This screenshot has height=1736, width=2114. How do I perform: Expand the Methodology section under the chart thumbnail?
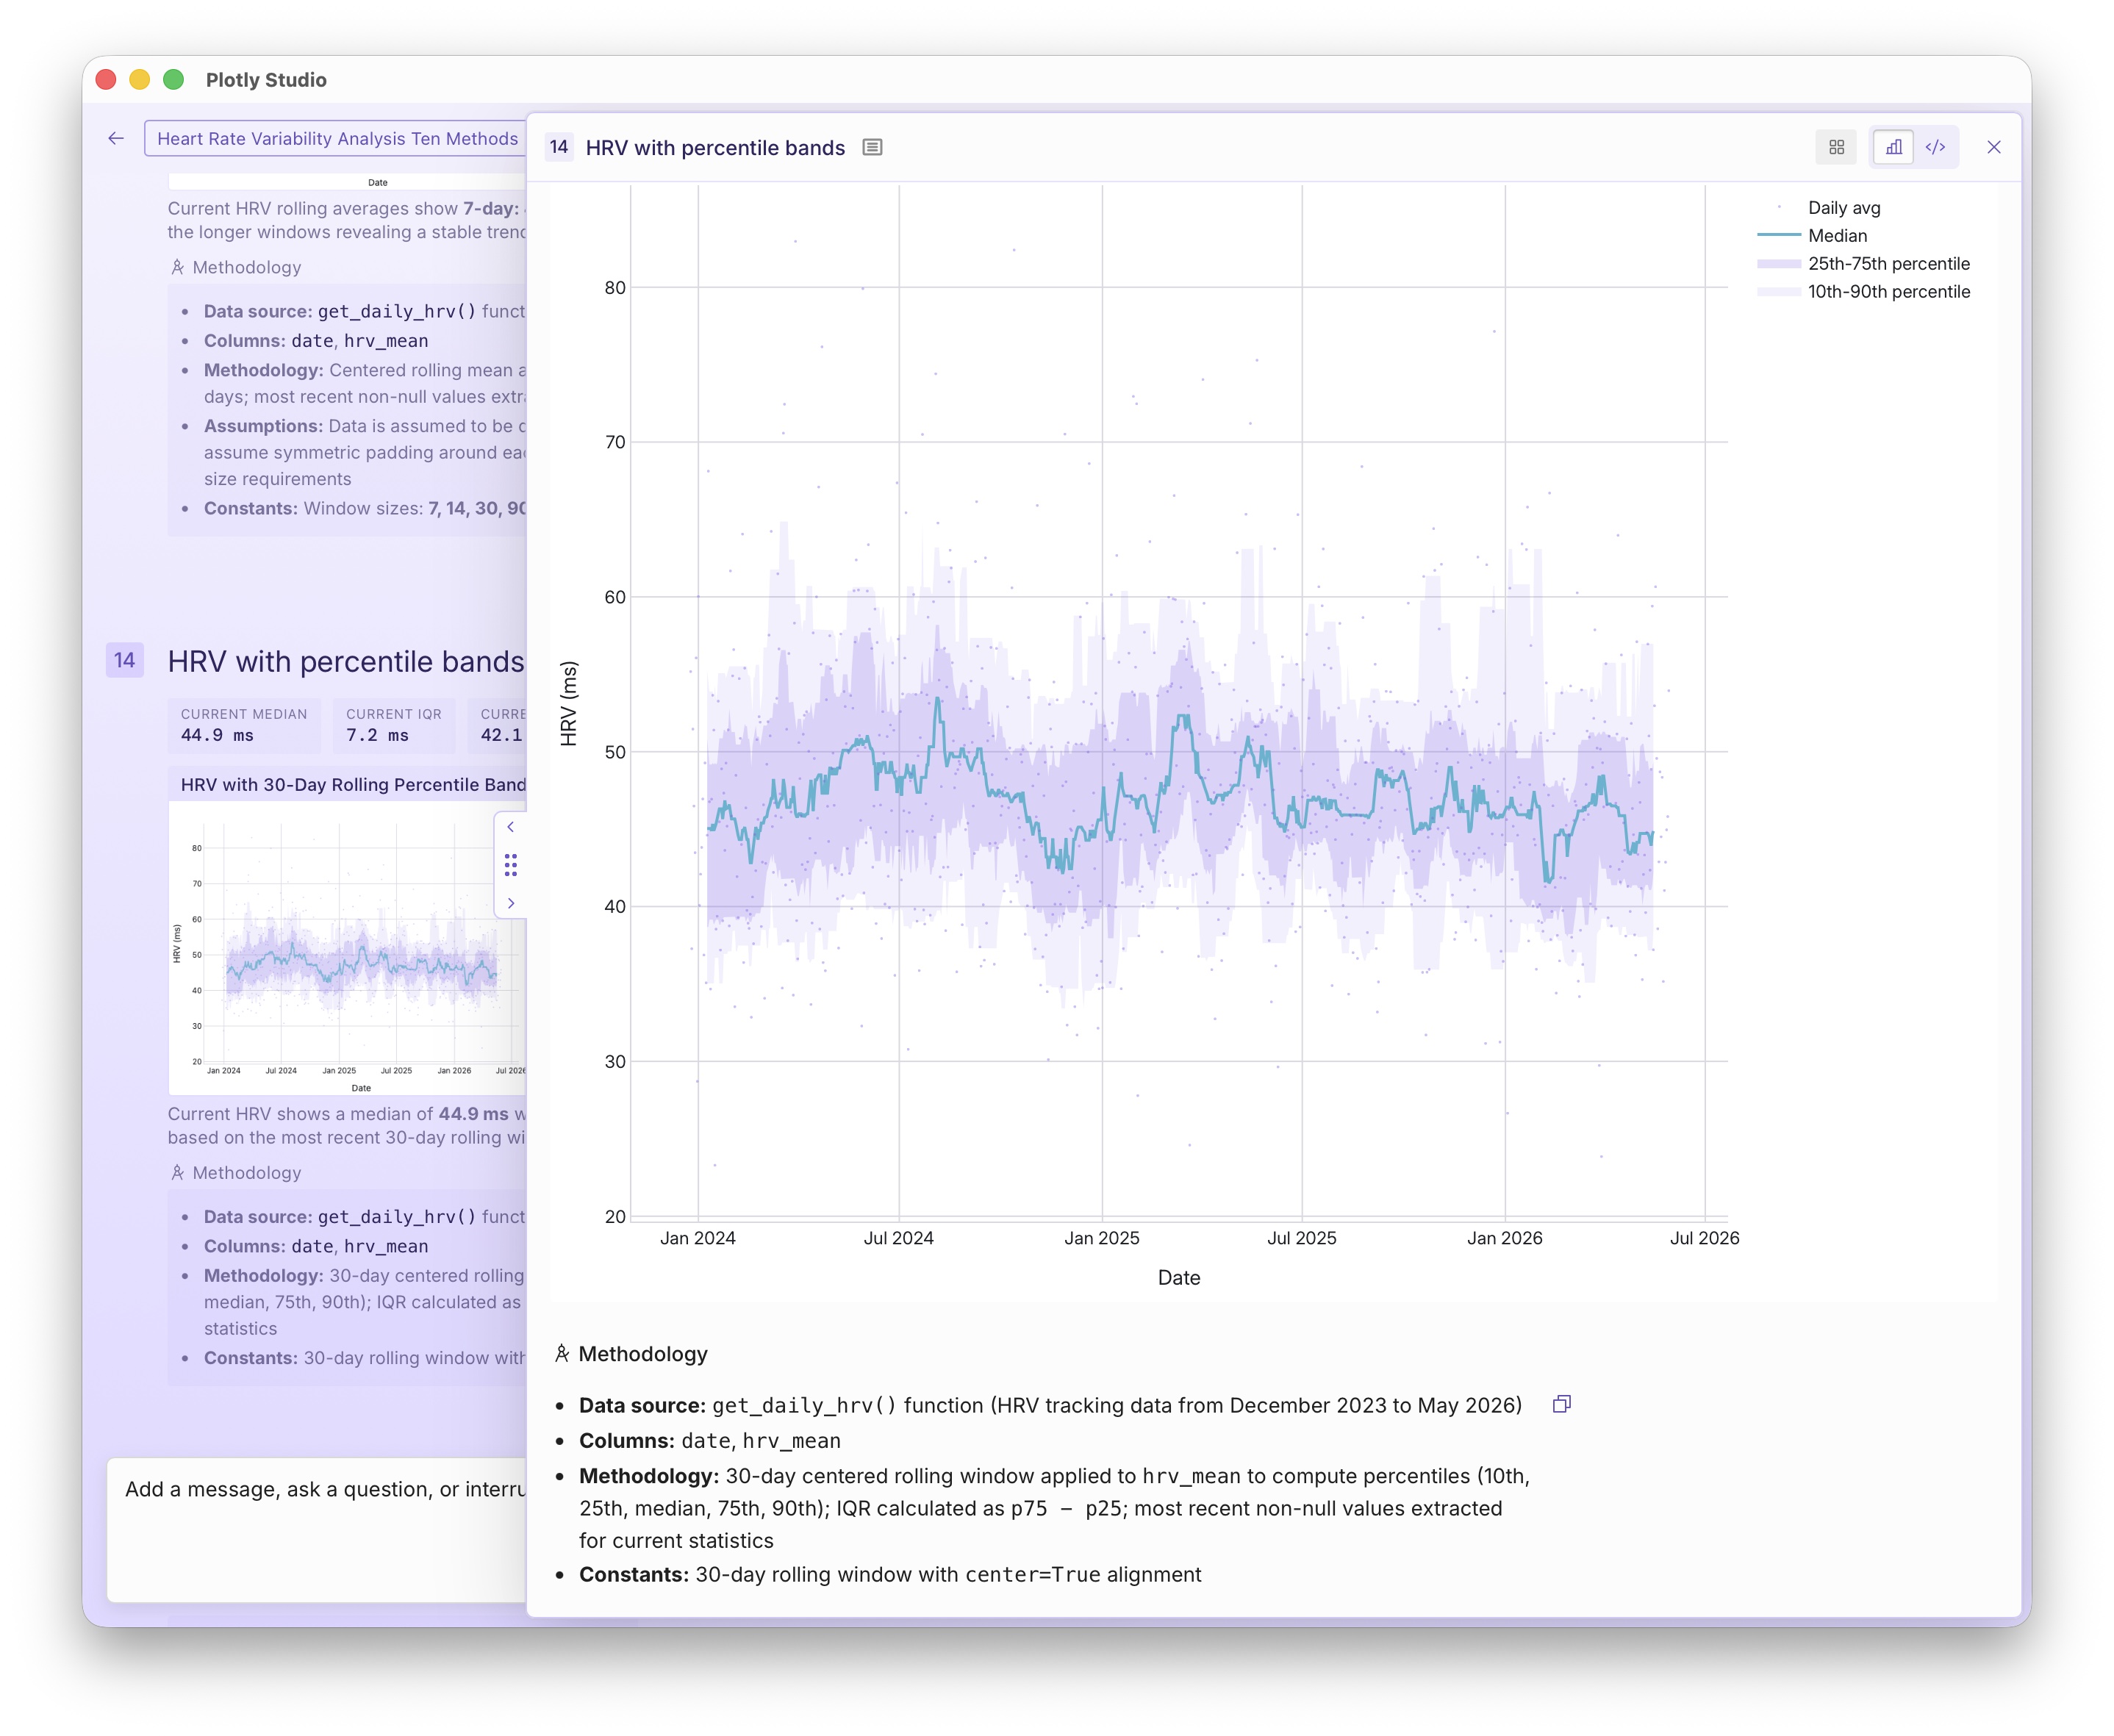236,1172
